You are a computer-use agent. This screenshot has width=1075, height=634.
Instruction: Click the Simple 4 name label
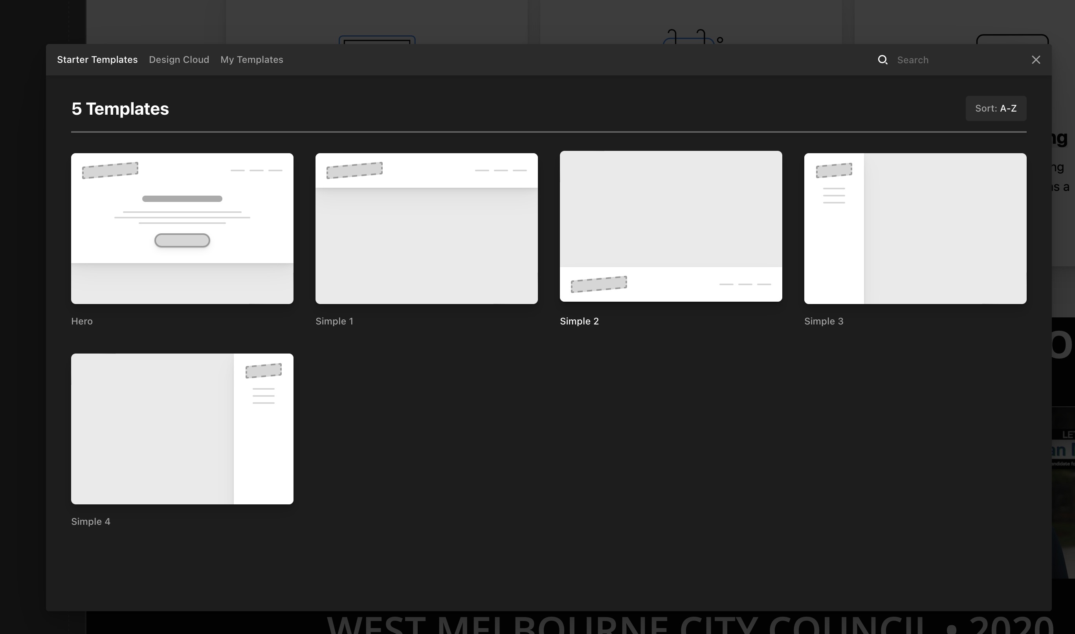click(91, 522)
